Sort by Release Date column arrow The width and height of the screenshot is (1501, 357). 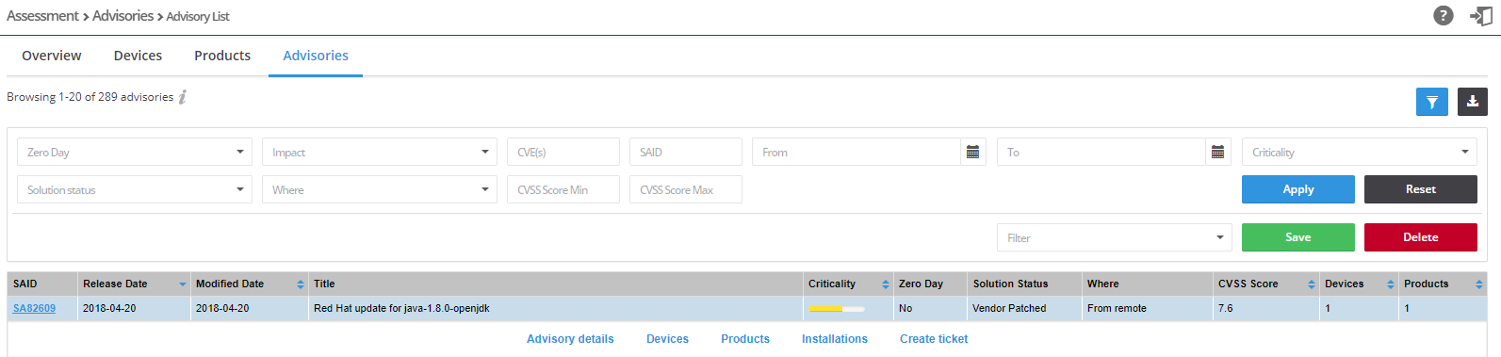coord(183,284)
